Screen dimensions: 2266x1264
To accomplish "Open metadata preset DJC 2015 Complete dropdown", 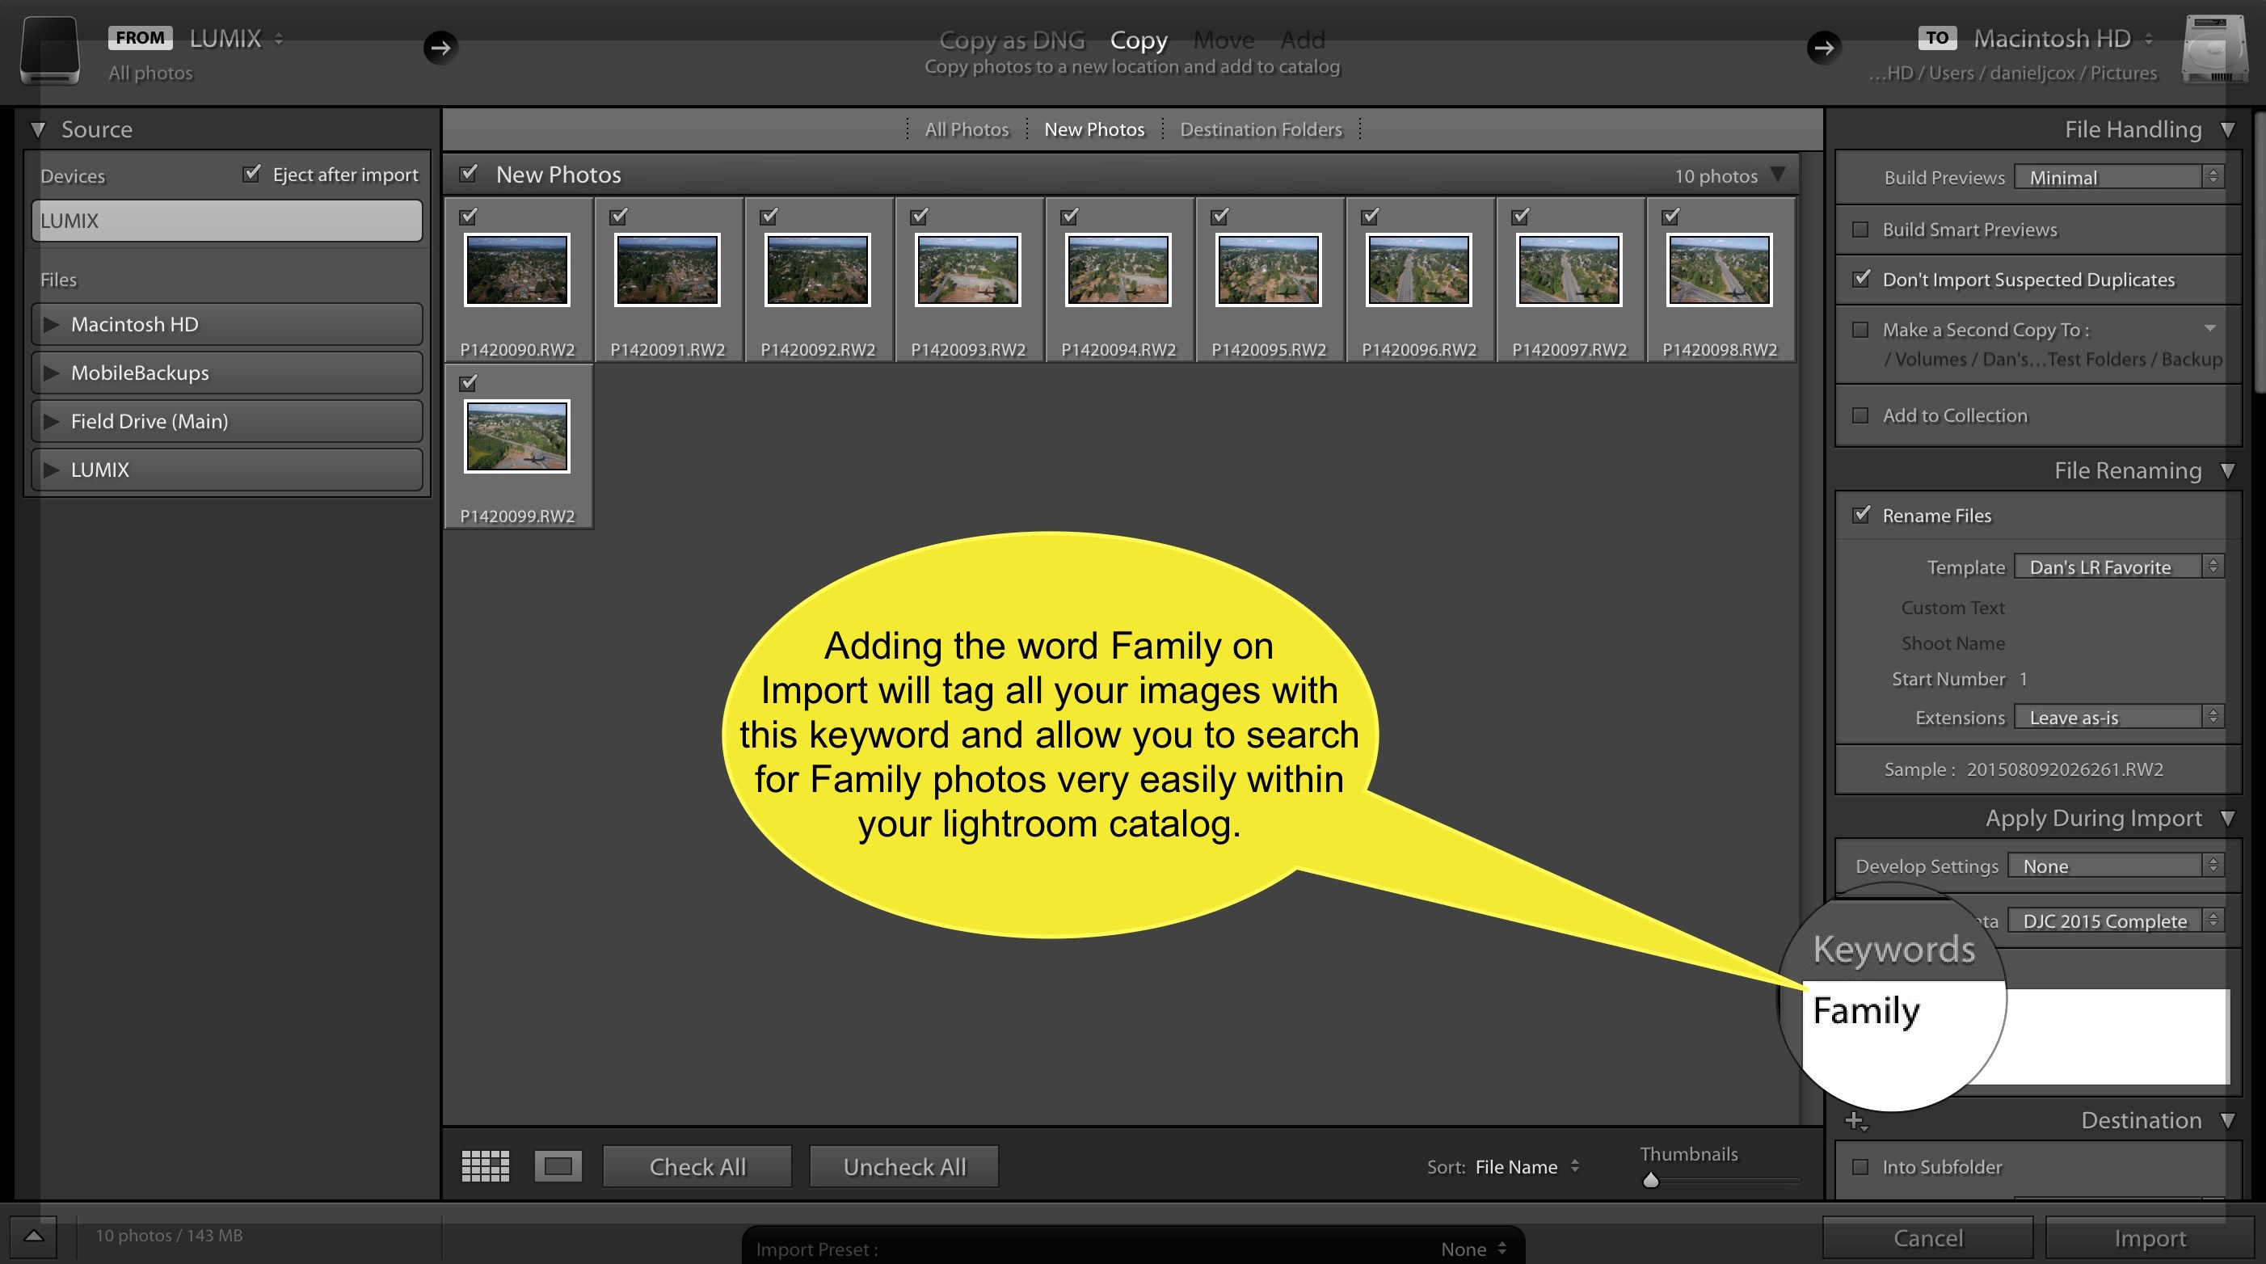I will tap(2116, 920).
